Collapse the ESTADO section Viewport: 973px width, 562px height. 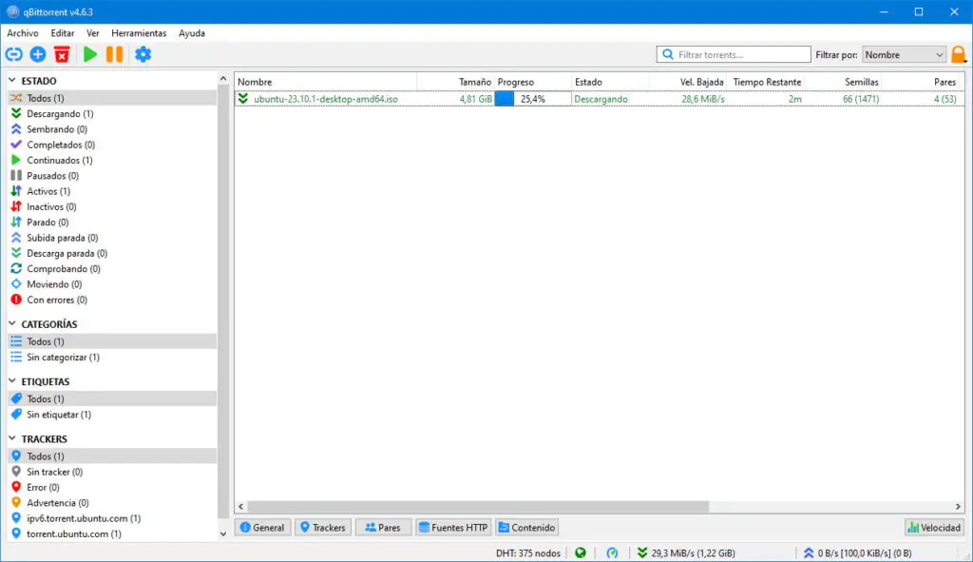tap(13, 82)
